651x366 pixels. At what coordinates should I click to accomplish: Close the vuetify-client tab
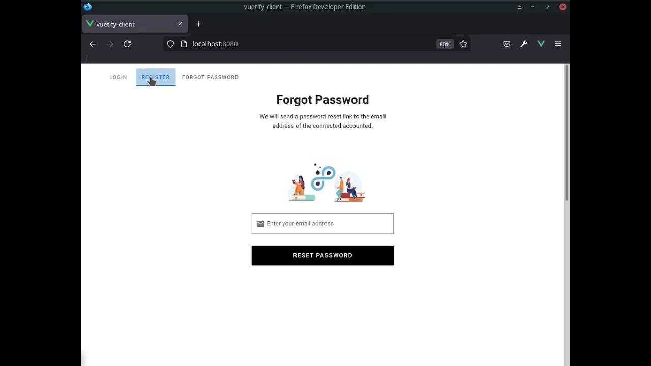tap(180, 24)
